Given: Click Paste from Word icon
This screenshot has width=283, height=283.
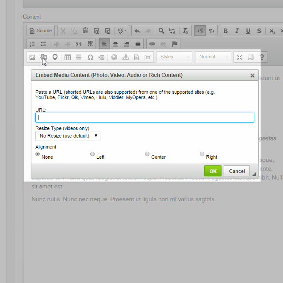Looking at the screenshot, I should [108, 31].
